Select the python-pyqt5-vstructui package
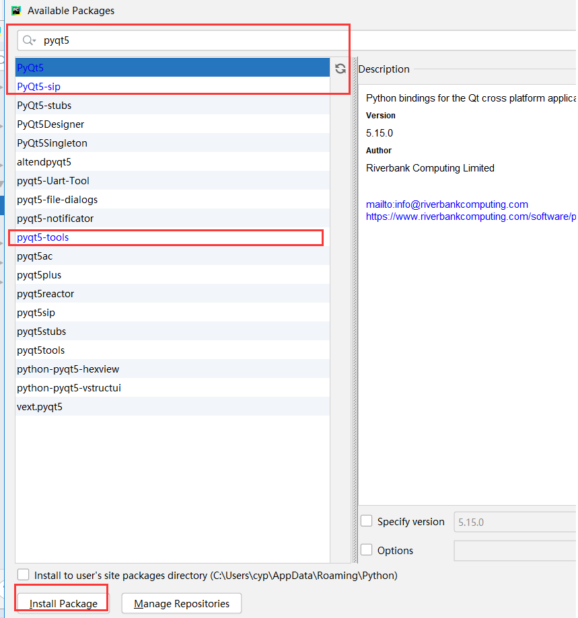 click(173, 388)
